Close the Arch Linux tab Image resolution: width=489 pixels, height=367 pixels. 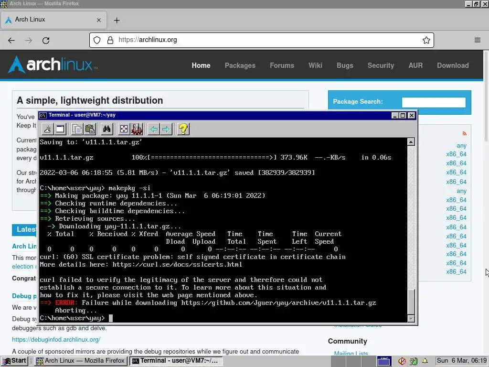click(x=99, y=20)
